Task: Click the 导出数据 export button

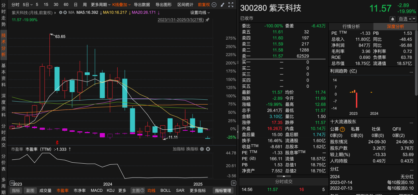Action: click(x=142, y=5)
